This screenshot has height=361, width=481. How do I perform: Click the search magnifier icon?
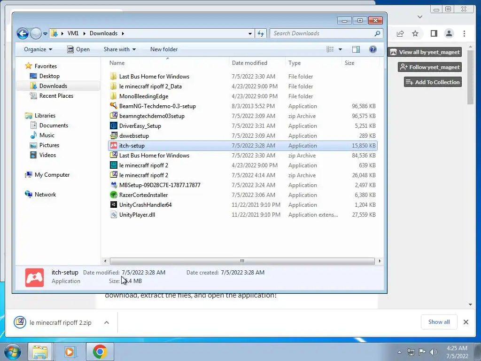tap(377, 33)
